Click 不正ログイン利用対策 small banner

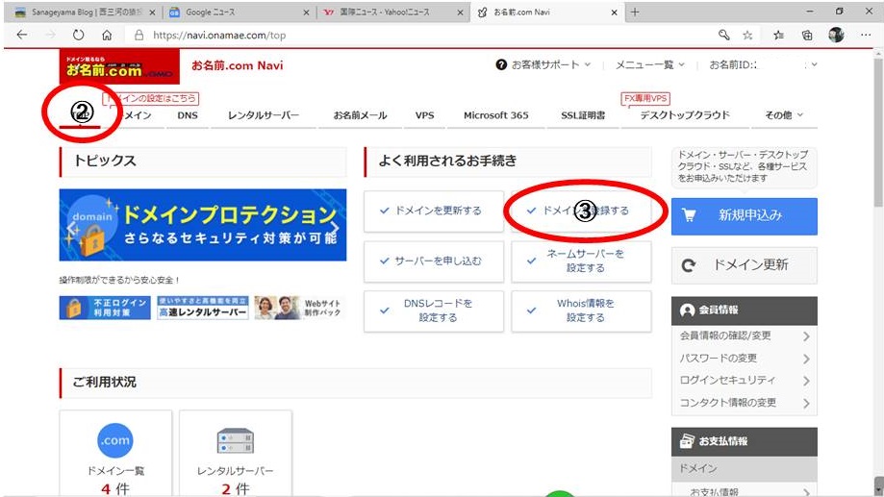tap(105, 308)
